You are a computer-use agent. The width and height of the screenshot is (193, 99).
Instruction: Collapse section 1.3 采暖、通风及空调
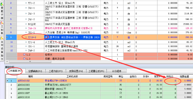pos(24,59)
